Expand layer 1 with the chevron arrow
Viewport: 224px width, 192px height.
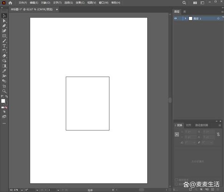tap(186, 18)
